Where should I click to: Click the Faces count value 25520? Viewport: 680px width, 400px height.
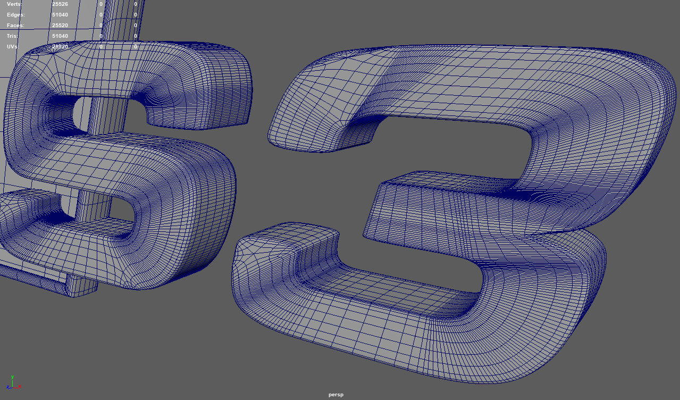(x=60, y=26)
